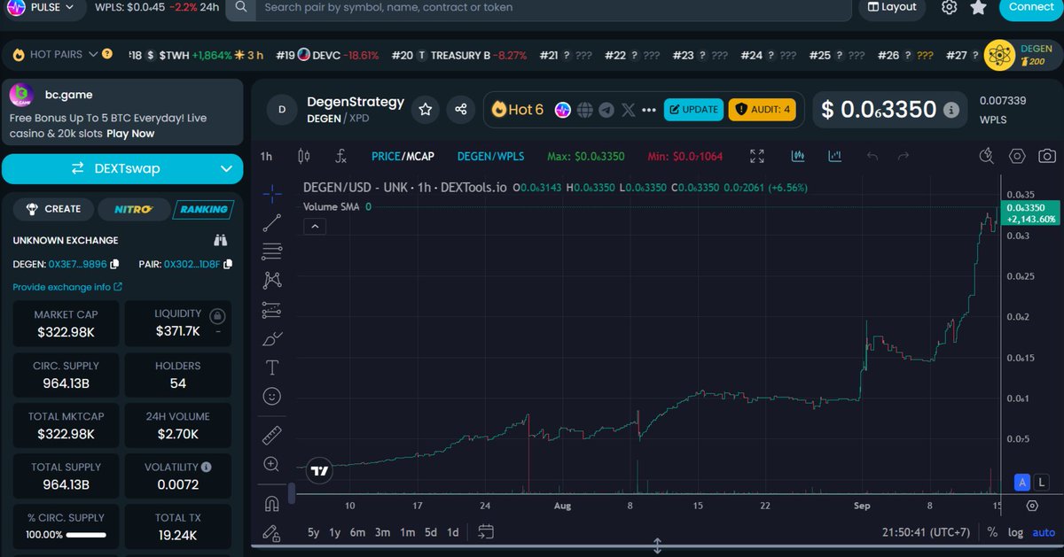Click the Hot 6 badge

point(518,110)
